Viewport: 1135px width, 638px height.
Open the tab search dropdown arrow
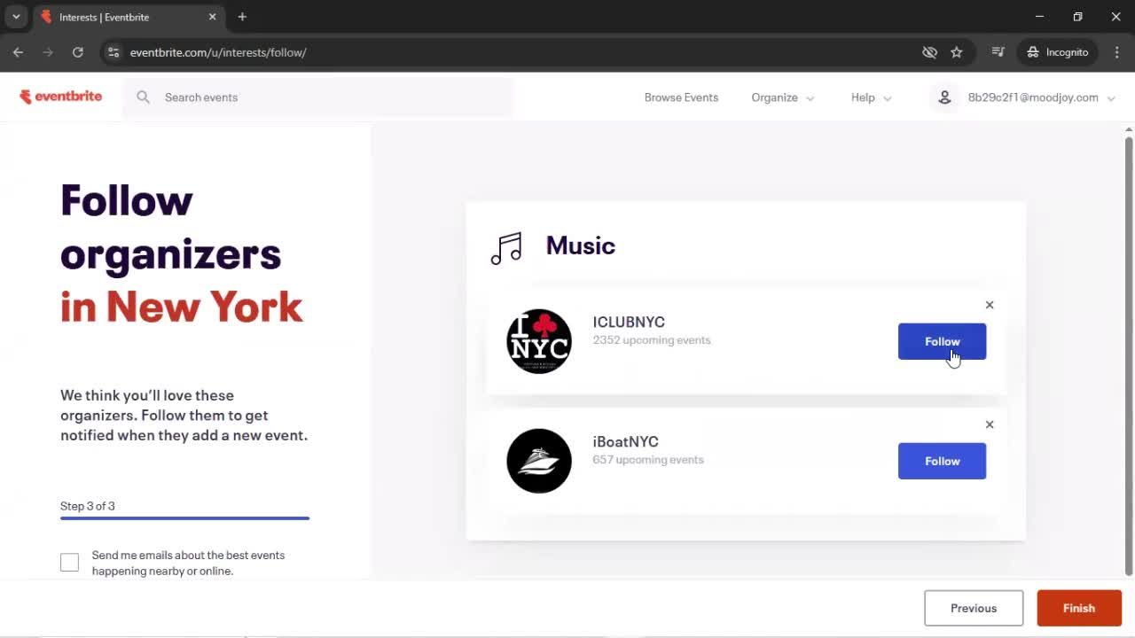(16, 17)
